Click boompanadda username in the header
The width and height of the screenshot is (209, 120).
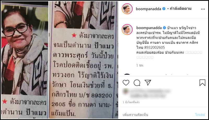pyautogui.click(x=148, y=9)
